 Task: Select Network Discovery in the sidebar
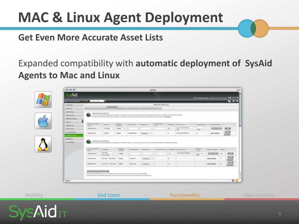click(x=74, y=136)
